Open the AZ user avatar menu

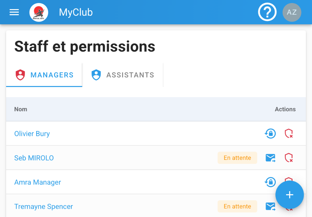point(292,12)
